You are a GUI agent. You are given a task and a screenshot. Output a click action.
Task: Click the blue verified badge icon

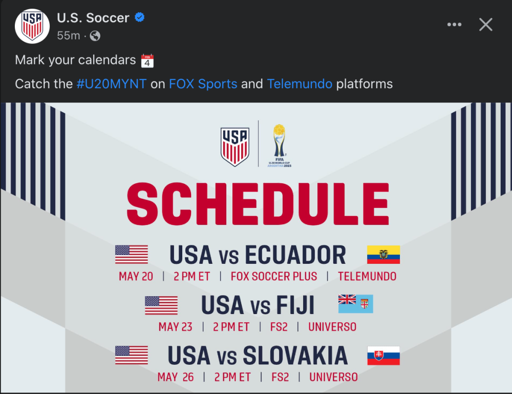pos(140,17)
